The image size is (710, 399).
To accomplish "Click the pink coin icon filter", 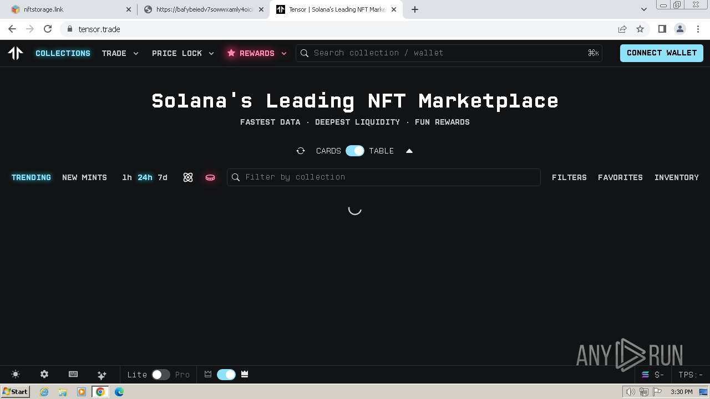I will click(x=210, y=177).
